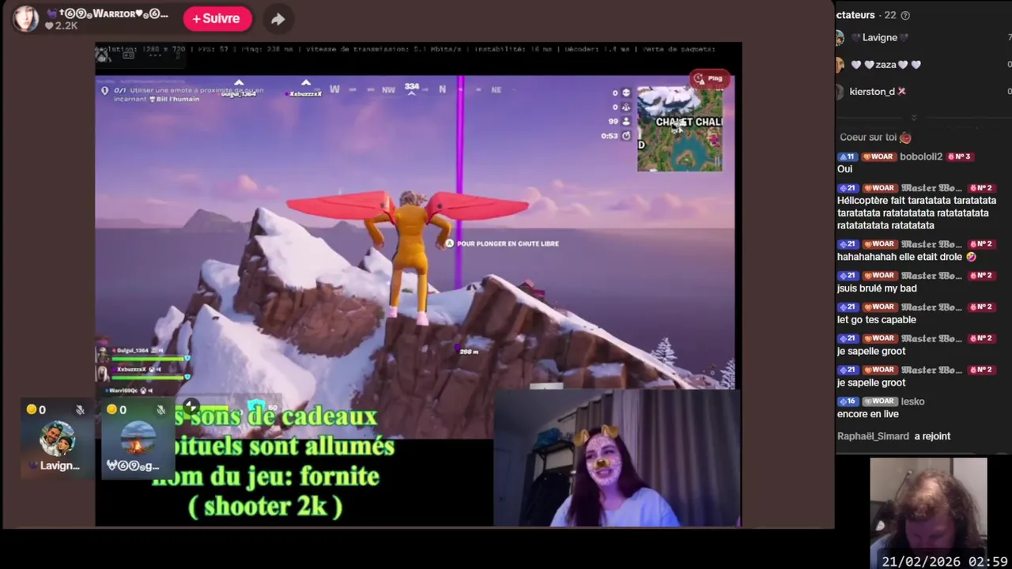This screenshot has width=1012, height=569.
Task: Share the live via the arrow icon
Action: coord(278,19)
